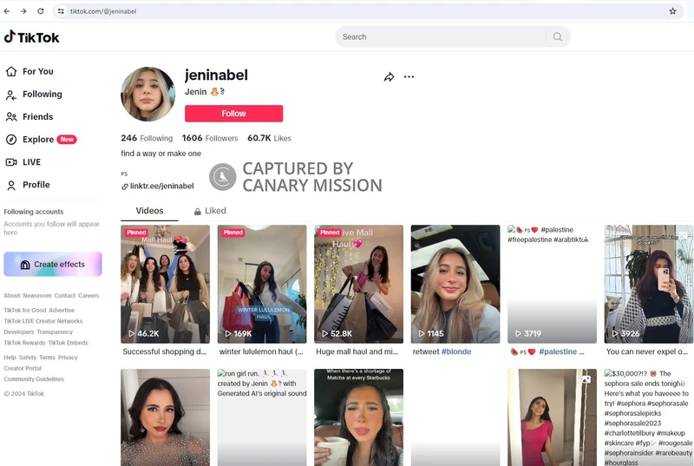
Task: Open the Explore page
Action: click(40, 140)
